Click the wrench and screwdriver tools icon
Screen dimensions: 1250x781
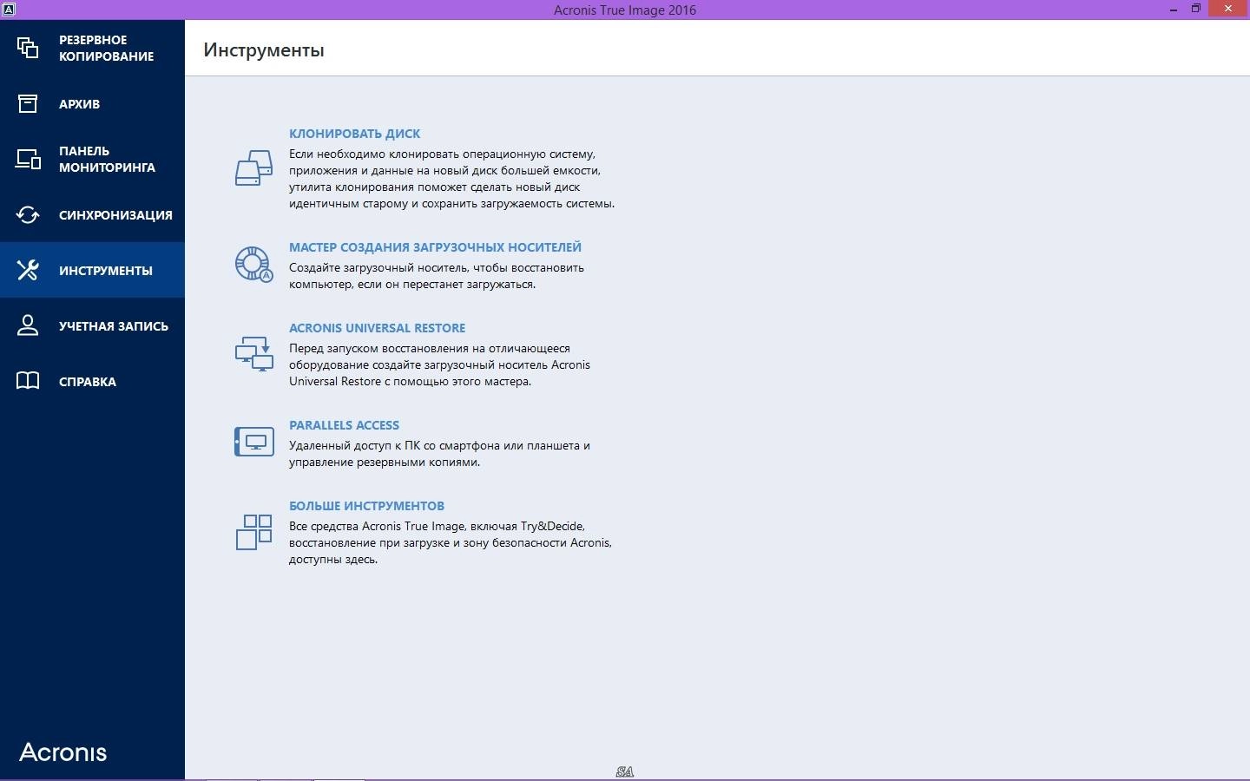(28, 270)
